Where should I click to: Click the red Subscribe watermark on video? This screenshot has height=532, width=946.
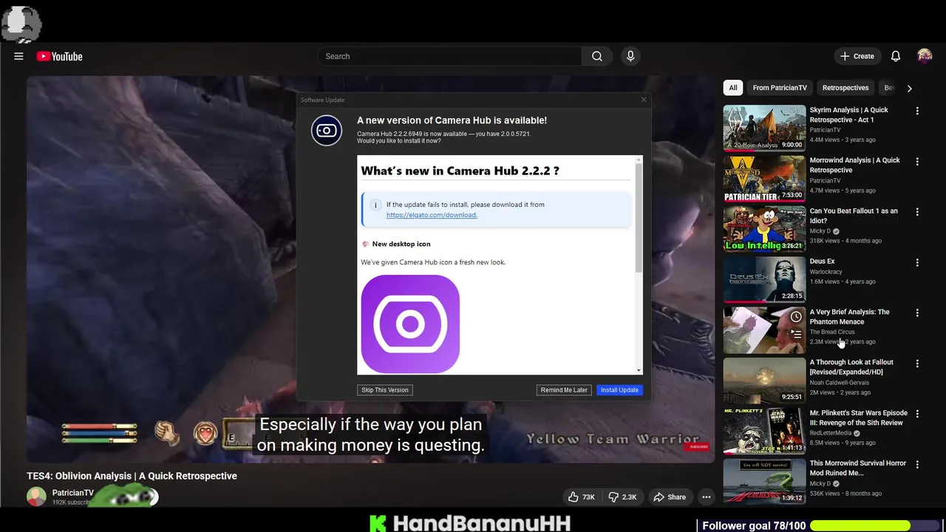coord(698,446)
